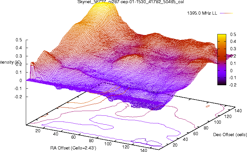
Task: Select the 0.5 label on the color bar
Action: (233, 34)
